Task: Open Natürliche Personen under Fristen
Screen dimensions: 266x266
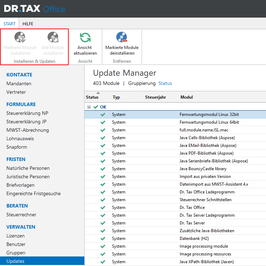Action: click(x=28, y=168)
